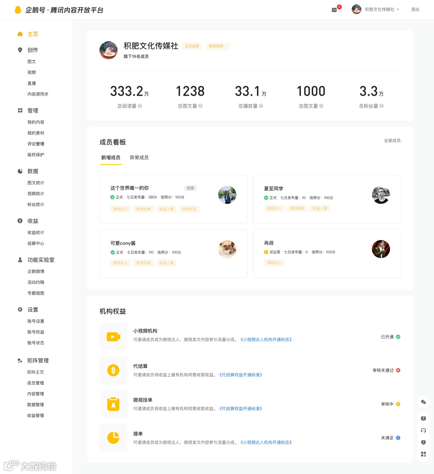Open 视频 creation page
Image resolution: width=434 pixels, height=474 pixels.
coord(31,72)
